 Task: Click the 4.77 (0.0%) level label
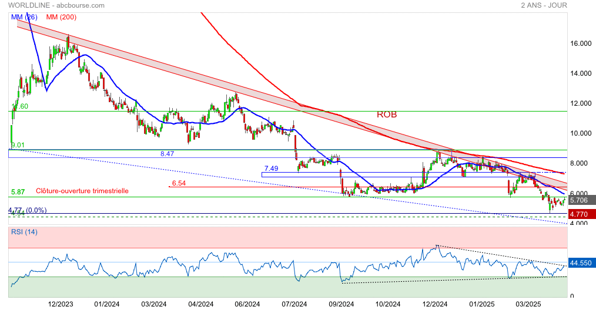pos(28,210)
